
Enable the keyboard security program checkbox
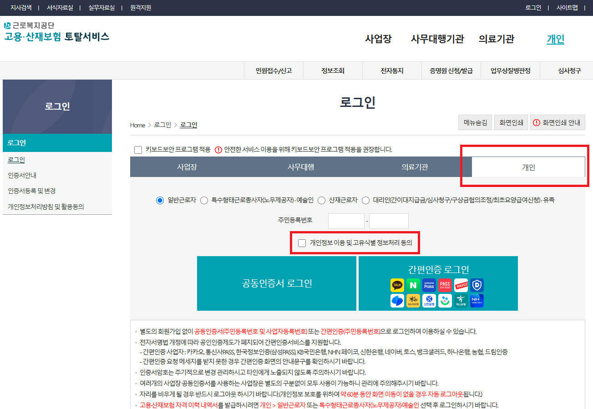click(138, 150)
